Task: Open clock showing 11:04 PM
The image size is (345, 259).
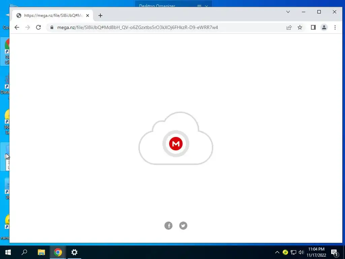Action: point(316,252)
